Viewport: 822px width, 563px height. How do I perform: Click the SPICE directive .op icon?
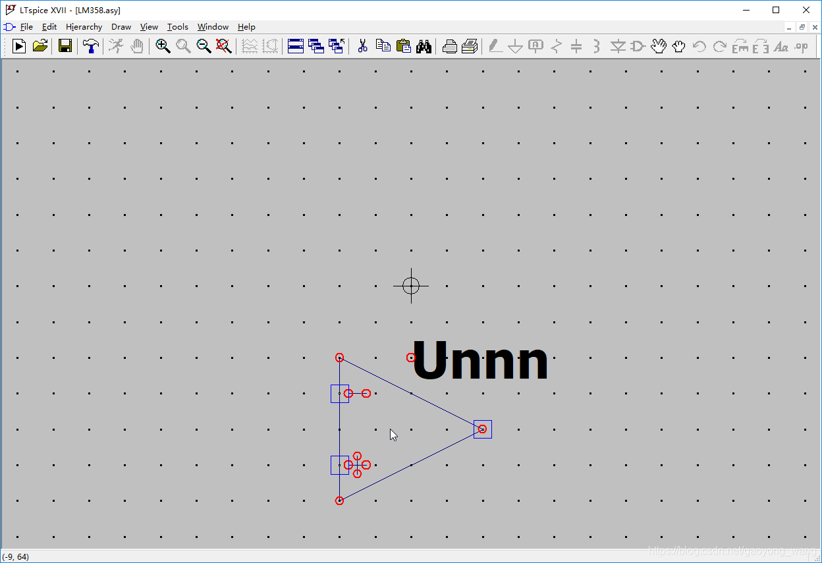point(801,46)
